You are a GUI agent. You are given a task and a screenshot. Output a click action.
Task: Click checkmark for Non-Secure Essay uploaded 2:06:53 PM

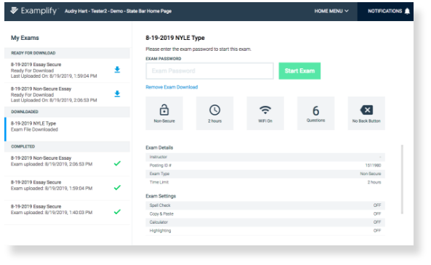[117, 163]
